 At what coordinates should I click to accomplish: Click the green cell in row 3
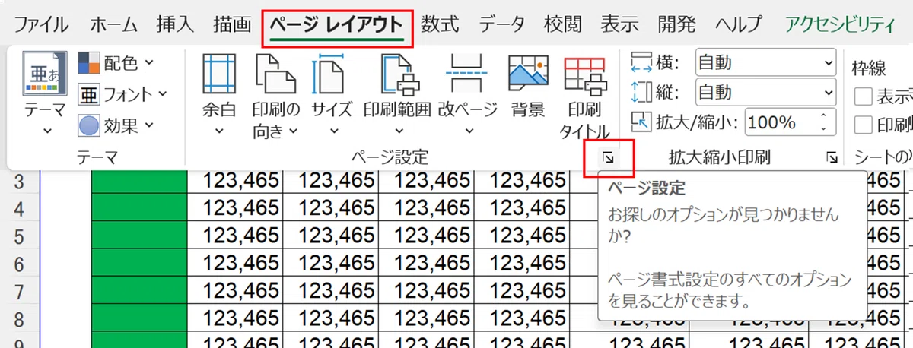(138, 182)
